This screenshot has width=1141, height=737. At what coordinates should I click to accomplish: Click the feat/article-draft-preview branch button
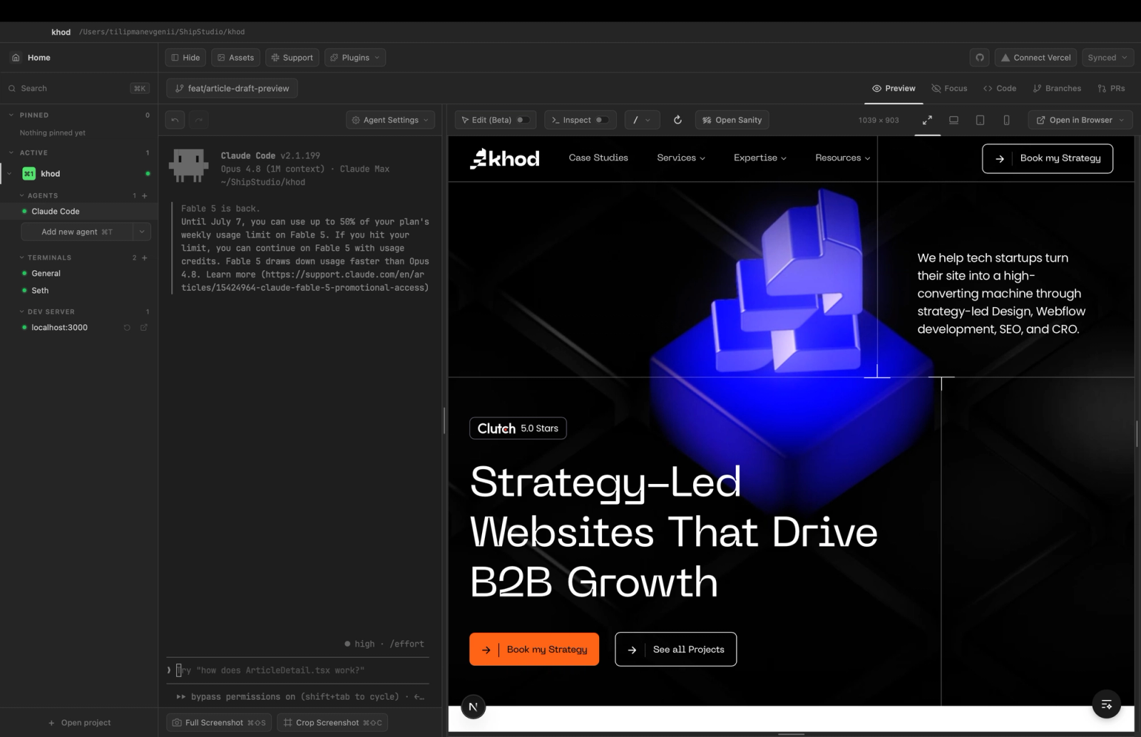click(x=232, y=88)
